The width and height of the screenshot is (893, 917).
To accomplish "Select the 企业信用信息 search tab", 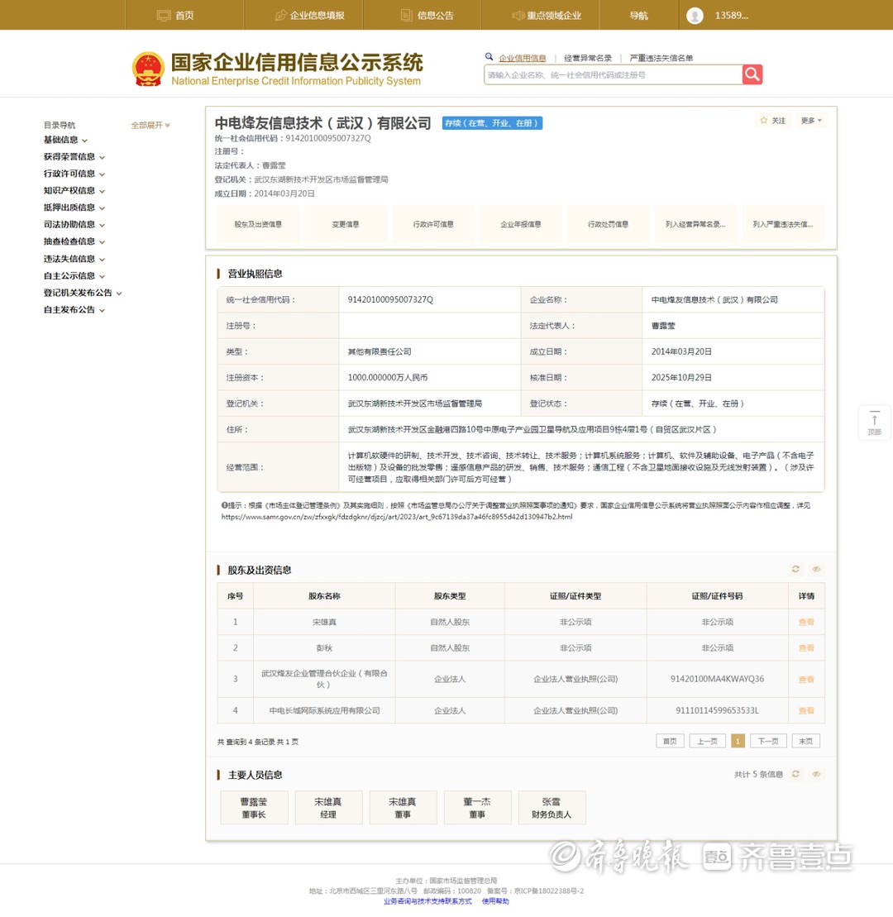I will tap(523, 58).
